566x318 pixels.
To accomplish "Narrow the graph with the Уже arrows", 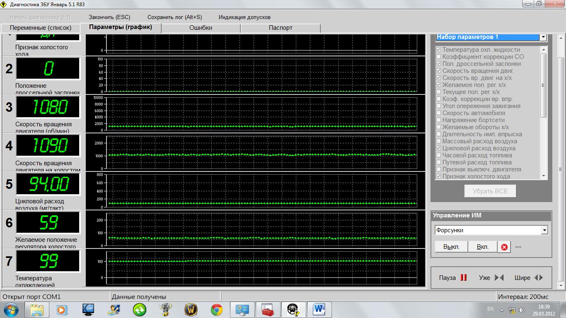I will (499, 278).
